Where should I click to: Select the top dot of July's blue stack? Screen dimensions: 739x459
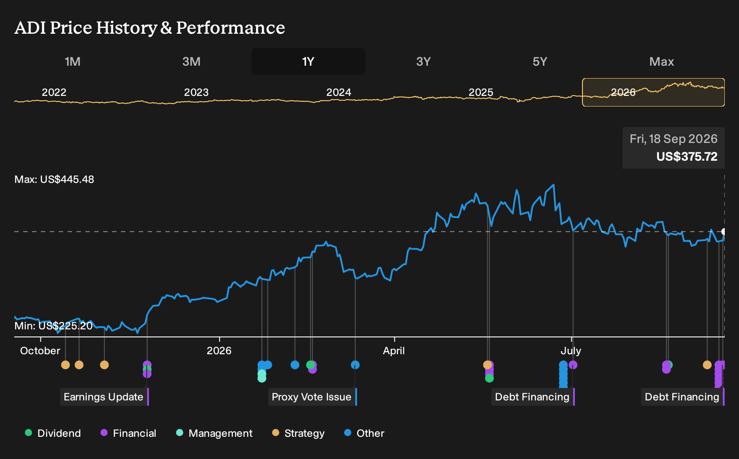click(563, 365)
